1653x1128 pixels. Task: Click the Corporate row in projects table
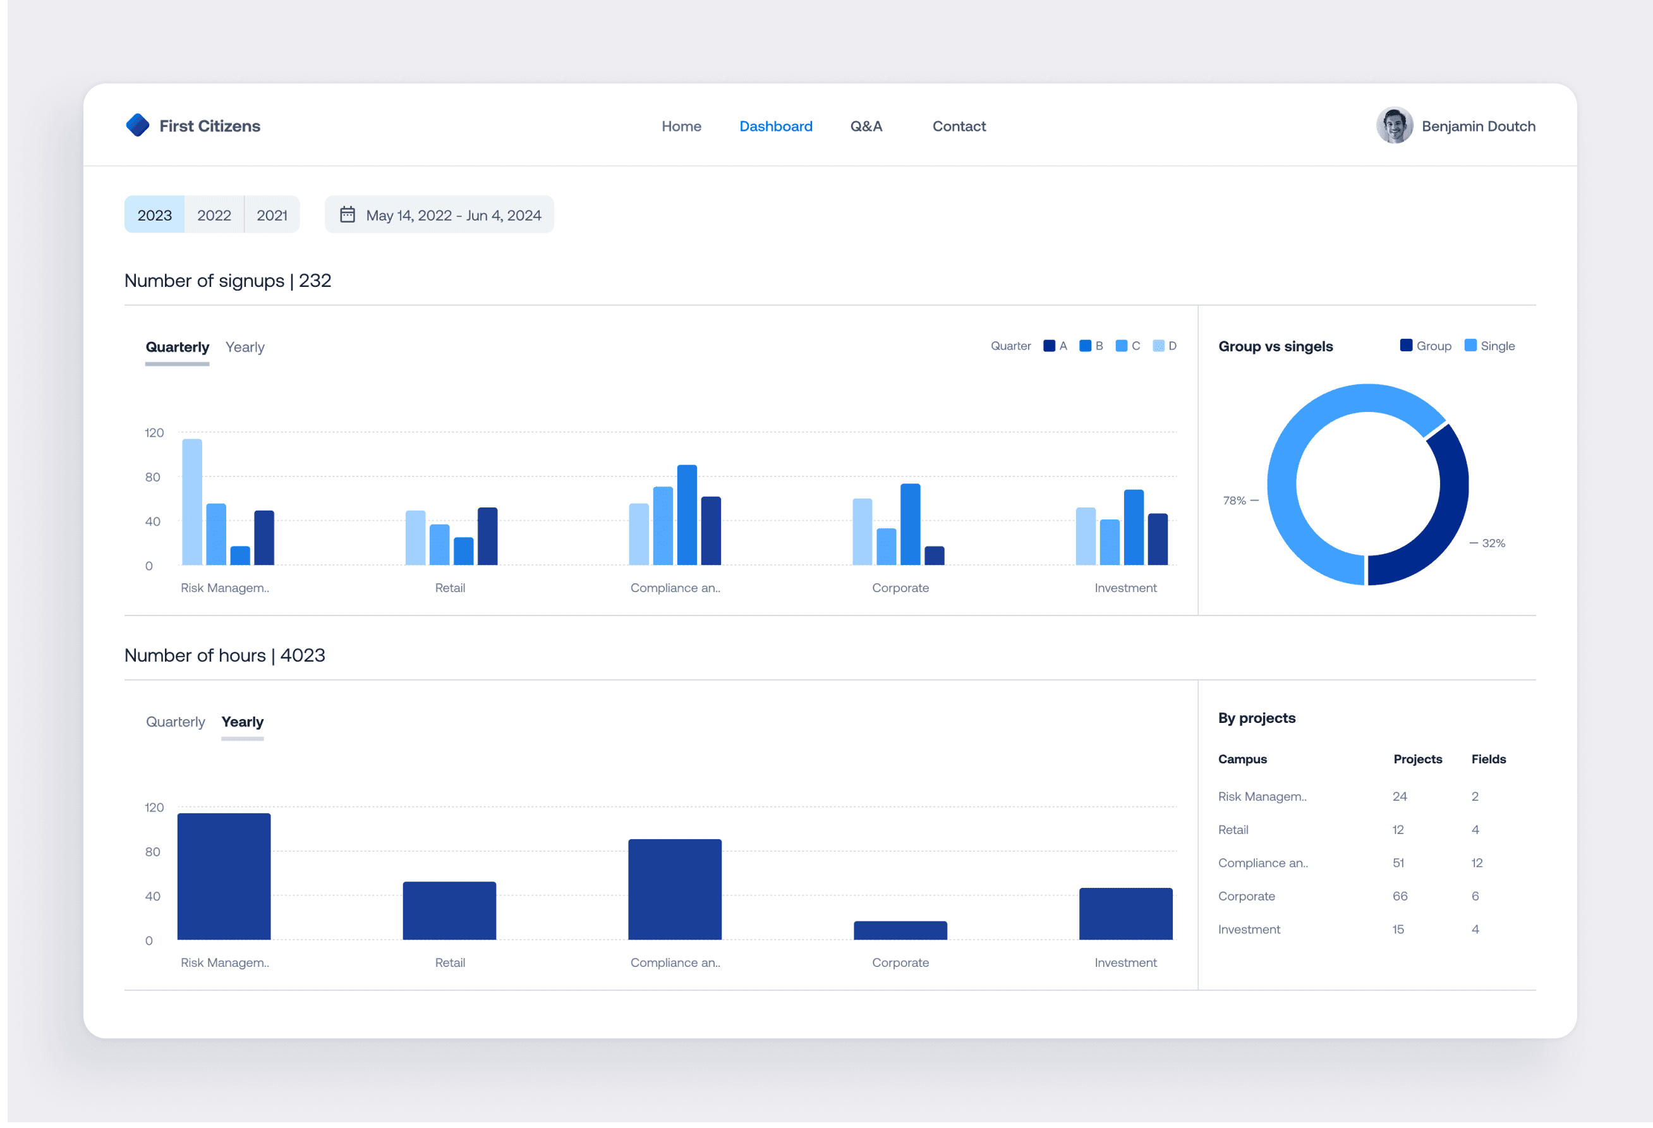tap(1245, 896)
